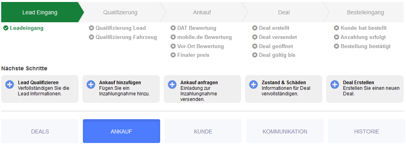Screen dimensions: 406x145
Task: Click the plus icon beside Ankauf hinzufügen
Action: [91, 84]
